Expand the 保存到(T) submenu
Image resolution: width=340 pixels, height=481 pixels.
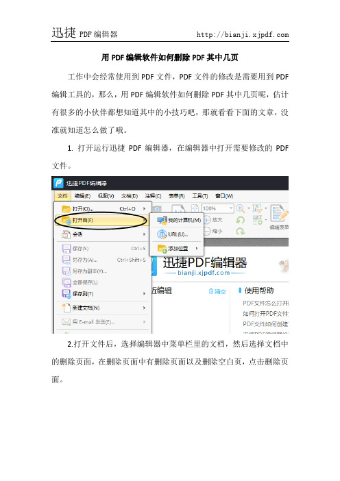pos(103,294)
